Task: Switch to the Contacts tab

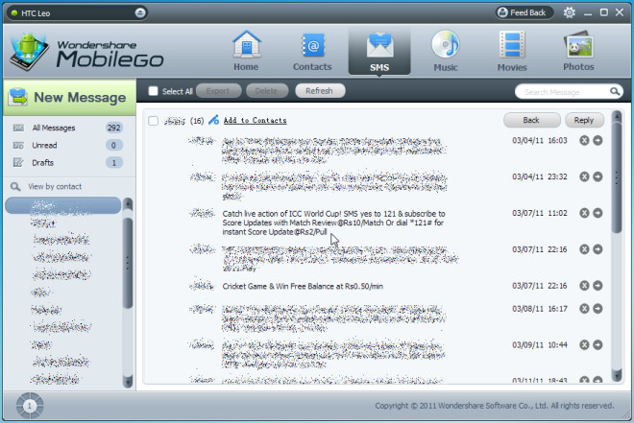Action: point(312,52)
